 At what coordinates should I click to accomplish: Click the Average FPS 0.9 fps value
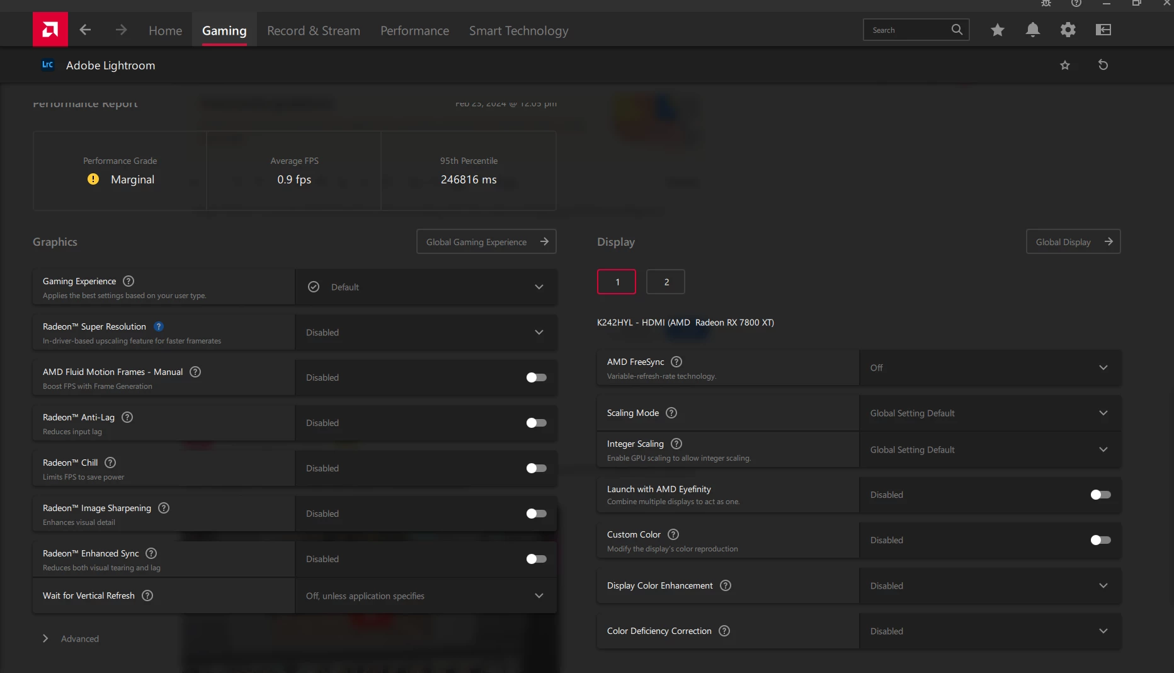click(x=294, y=180)
